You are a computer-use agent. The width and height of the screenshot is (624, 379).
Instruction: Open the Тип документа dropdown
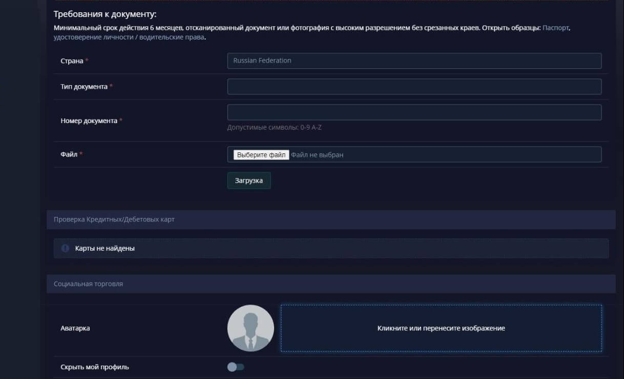point(414,87)
